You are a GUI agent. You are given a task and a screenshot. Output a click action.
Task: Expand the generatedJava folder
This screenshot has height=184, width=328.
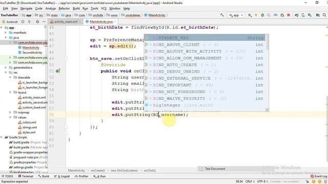point(6,67)
